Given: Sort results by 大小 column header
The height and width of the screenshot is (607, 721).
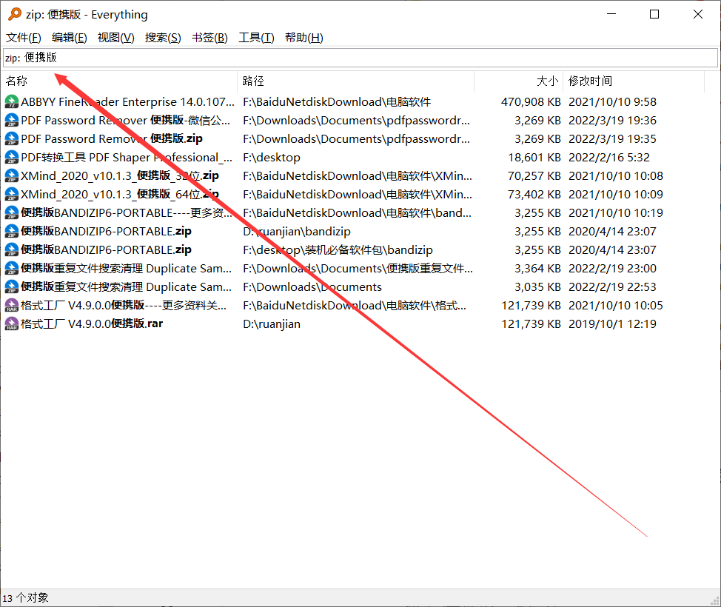Looking at the screenshot, I should coord(518,81).
